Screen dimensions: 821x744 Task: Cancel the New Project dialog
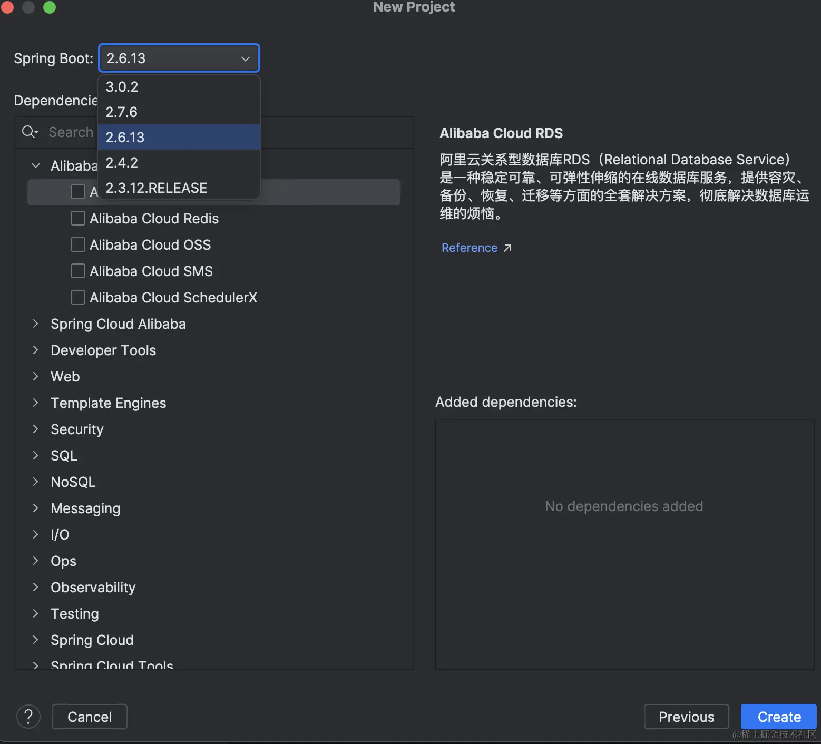pos(90,717)
